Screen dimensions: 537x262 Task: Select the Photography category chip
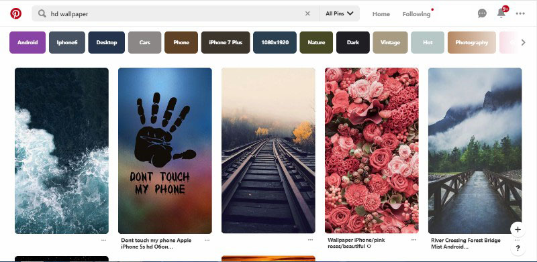[x=472, y=42]
